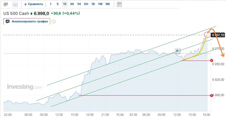This screenshot has width=226, height=118.
Task: Select the 1M timeframe
Action: tap(107, 4)
